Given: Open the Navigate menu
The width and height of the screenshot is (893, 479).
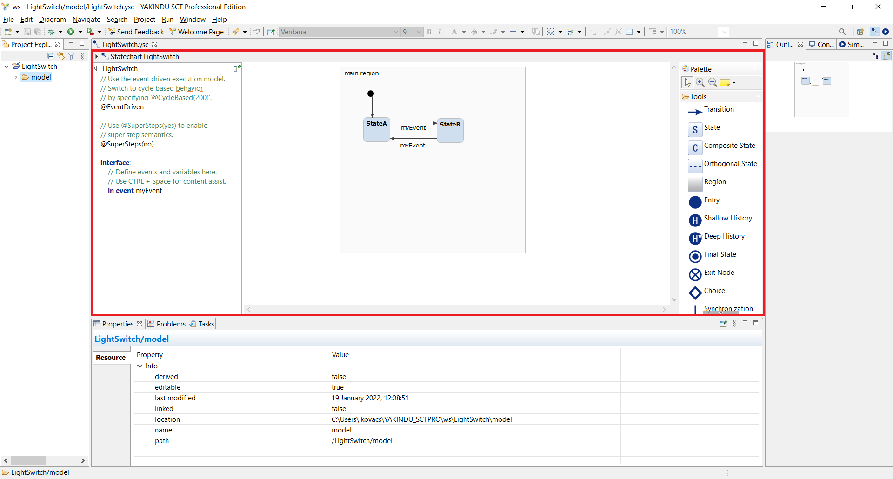Looking at the screenshot, I should click(x=87, y=20).
